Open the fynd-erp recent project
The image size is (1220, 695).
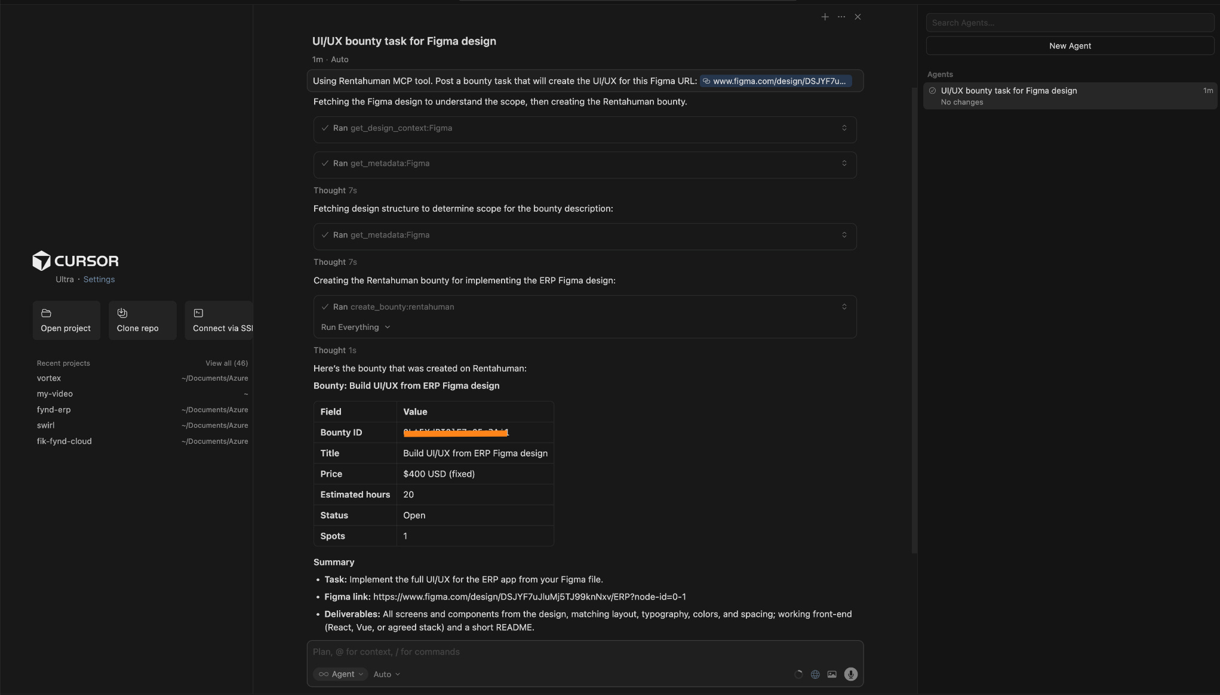pos(54,410)
